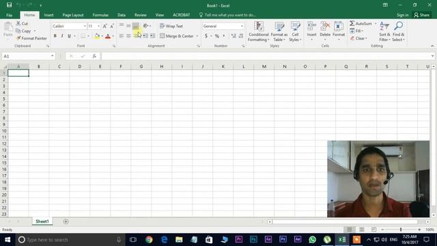Open Format as Table gallery
437x246 pixels.
tap(279, 31)
